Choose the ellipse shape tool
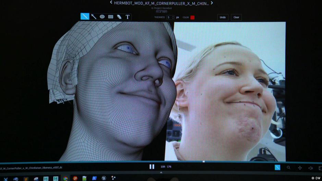Viewport: 322px width, 181px height. (x=102, y=16)
